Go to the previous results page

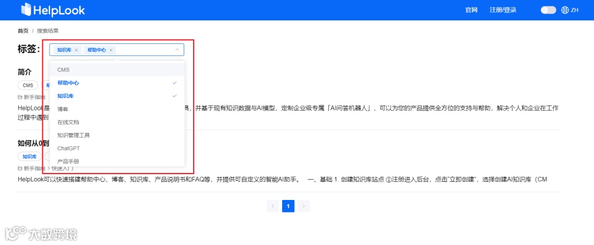(273, 206)
